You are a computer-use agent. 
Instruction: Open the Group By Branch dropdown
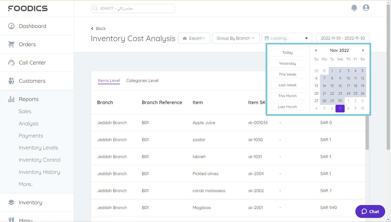point(236,38)
